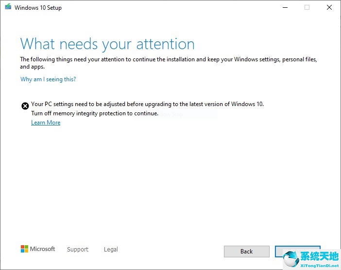The height and width of the screenshot is (270, 341).
Task: Go back with the Back button
Action: (x=247, y=252)
